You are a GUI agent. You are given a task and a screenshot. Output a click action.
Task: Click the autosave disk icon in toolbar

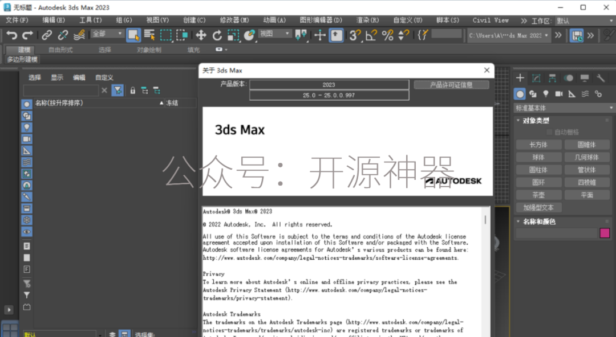coord(577,35)
